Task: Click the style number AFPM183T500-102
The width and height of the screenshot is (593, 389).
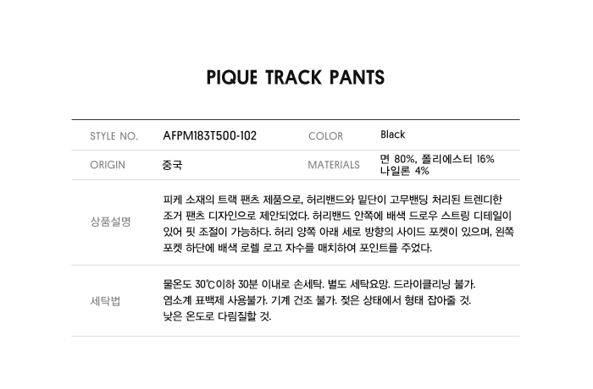Action: tap(209, 135)
